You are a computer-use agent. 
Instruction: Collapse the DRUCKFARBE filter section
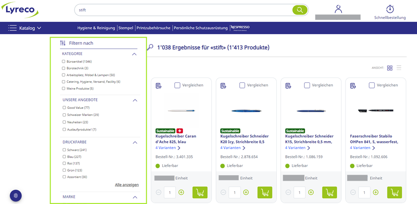point(135,142)
